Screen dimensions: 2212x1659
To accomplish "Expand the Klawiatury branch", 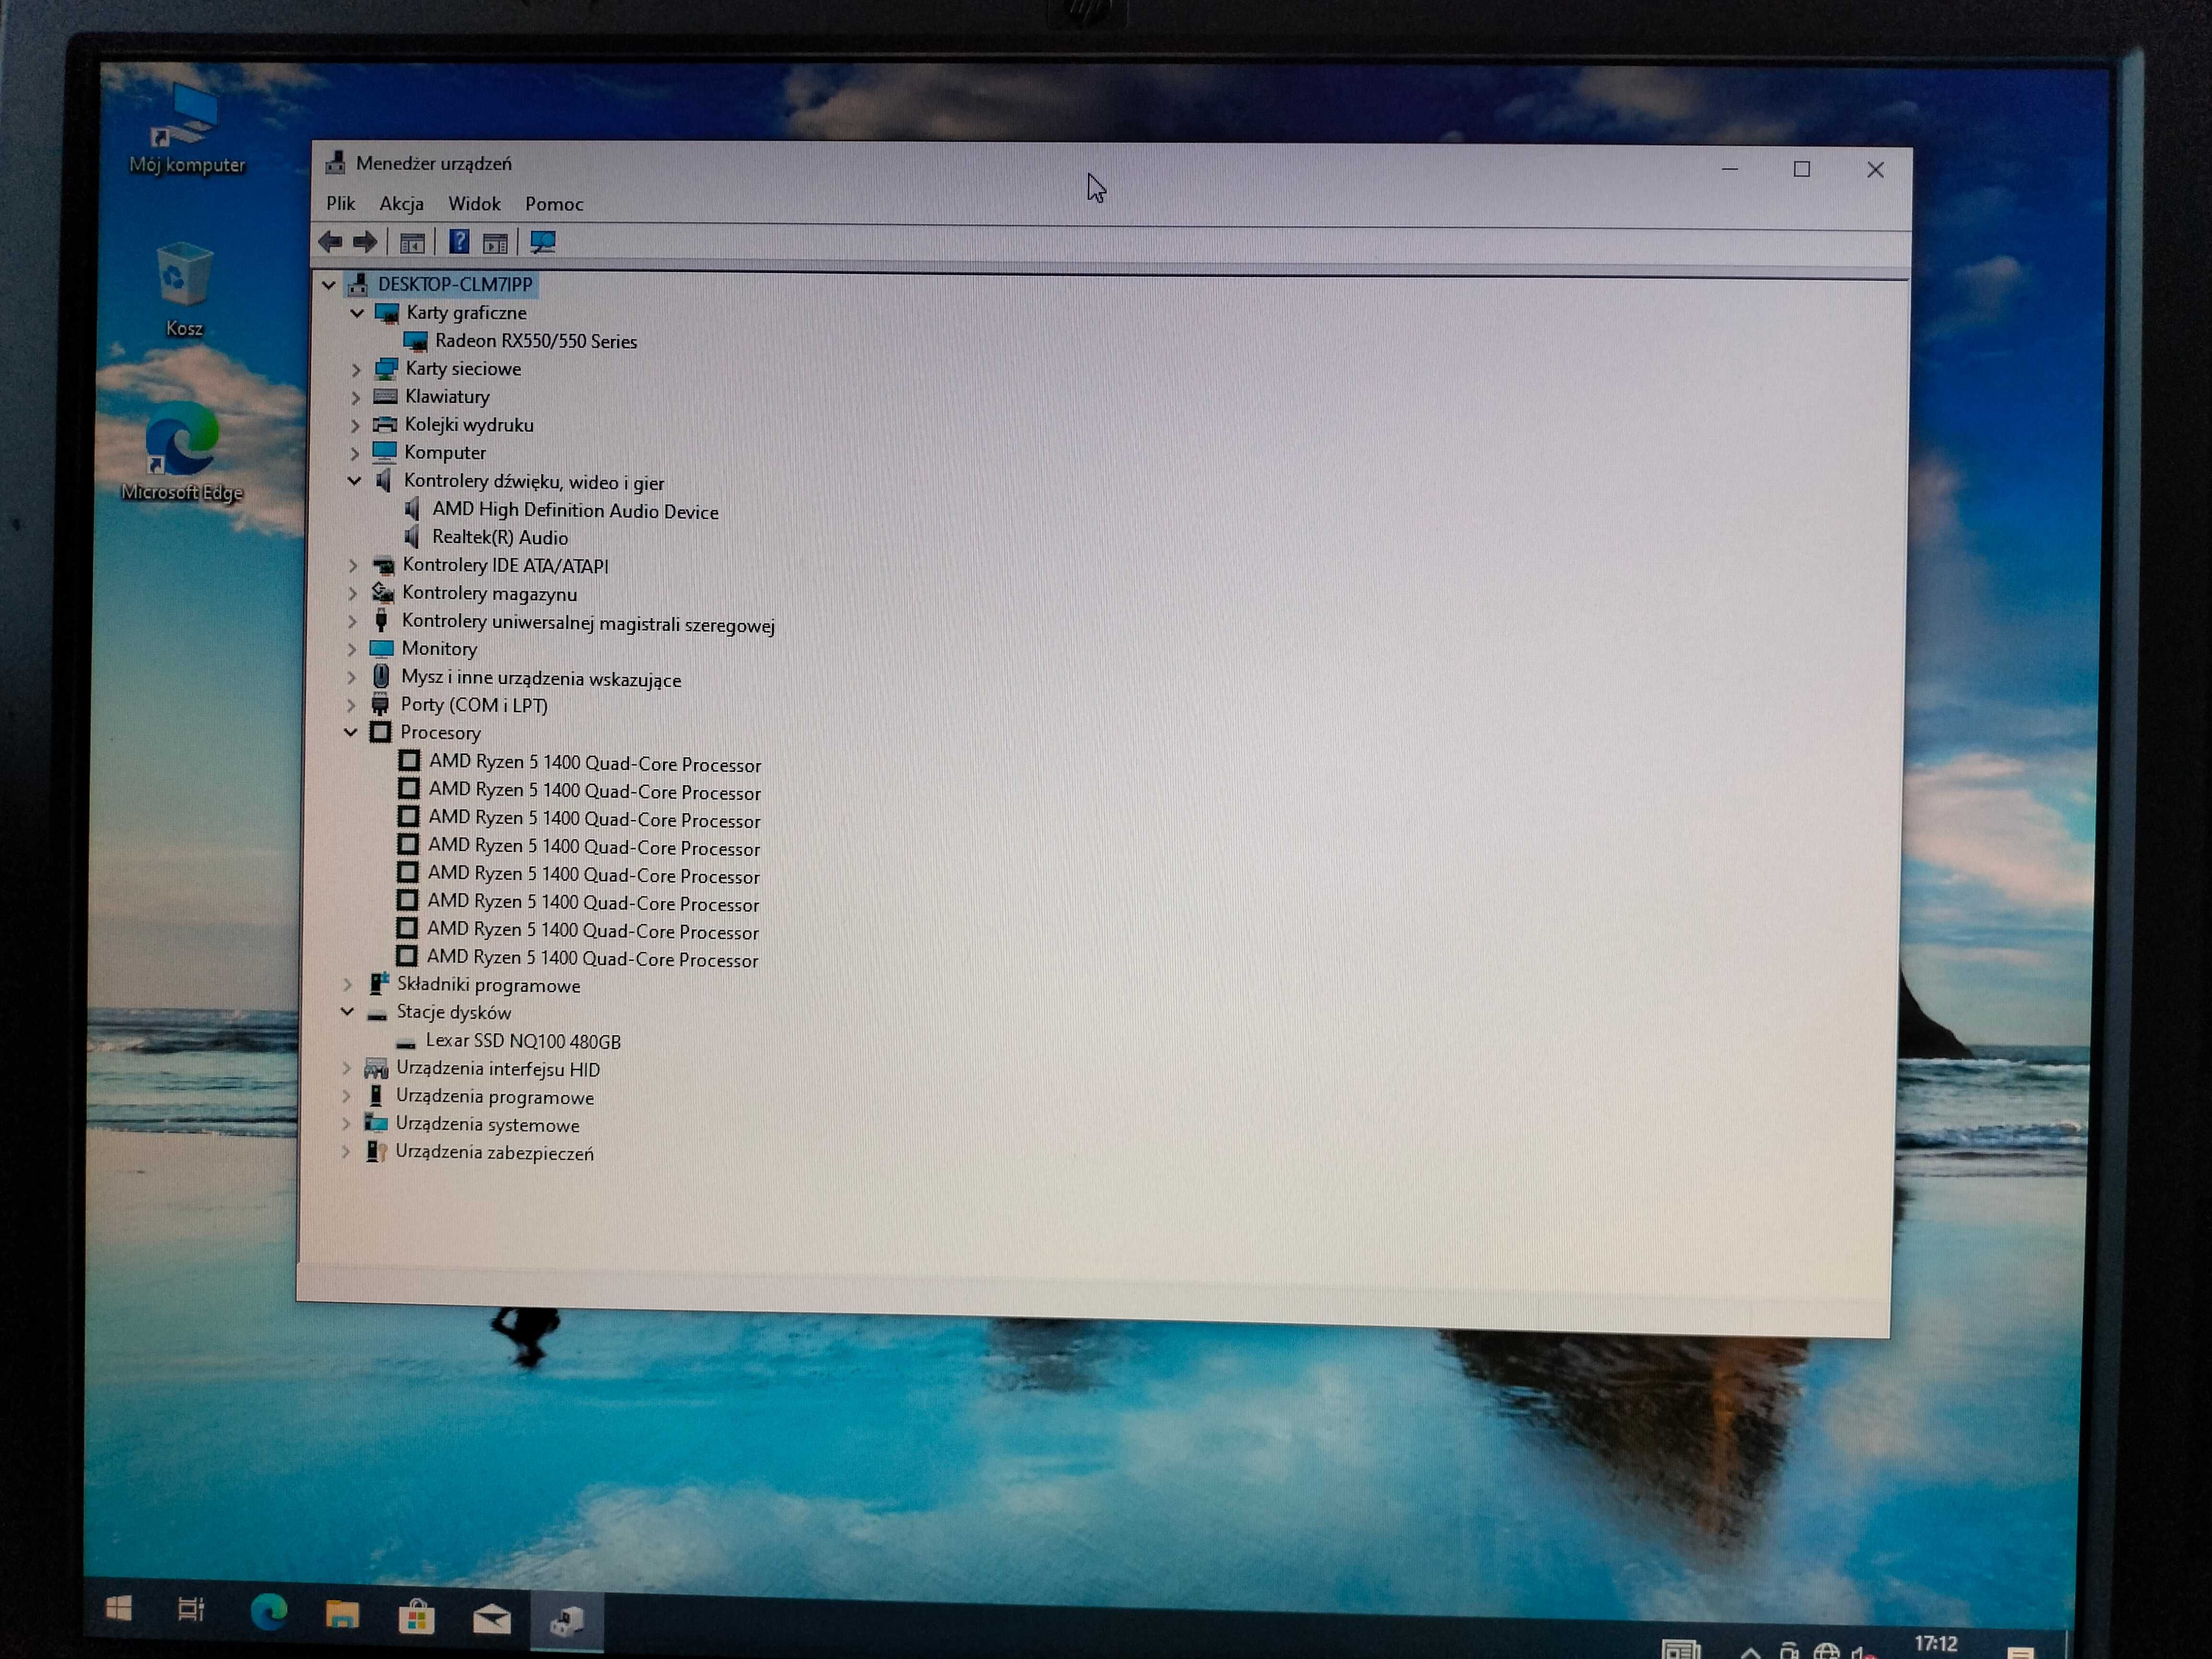I will (x=355, y=397).
